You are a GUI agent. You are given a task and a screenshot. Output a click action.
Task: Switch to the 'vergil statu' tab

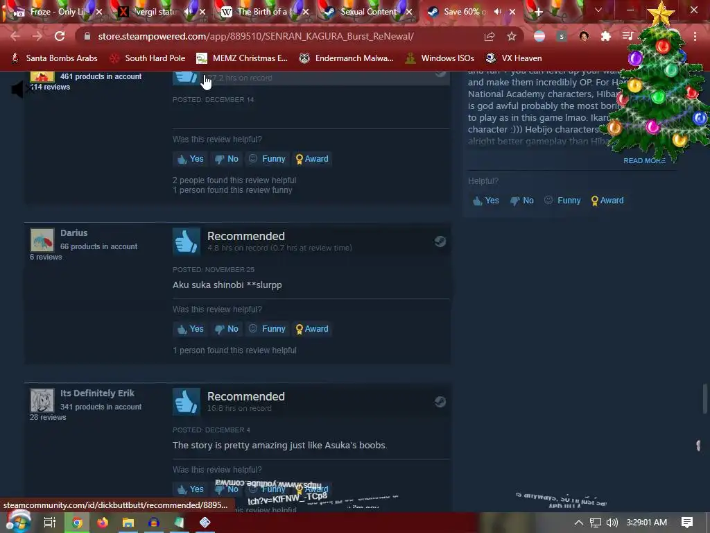[x=157, y=12]
